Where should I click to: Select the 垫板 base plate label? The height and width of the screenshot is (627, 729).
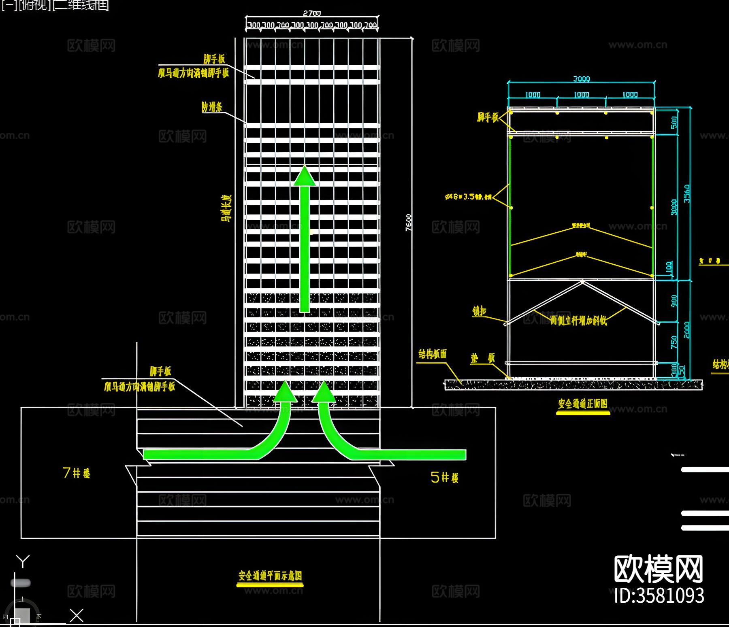click(483, 358)
